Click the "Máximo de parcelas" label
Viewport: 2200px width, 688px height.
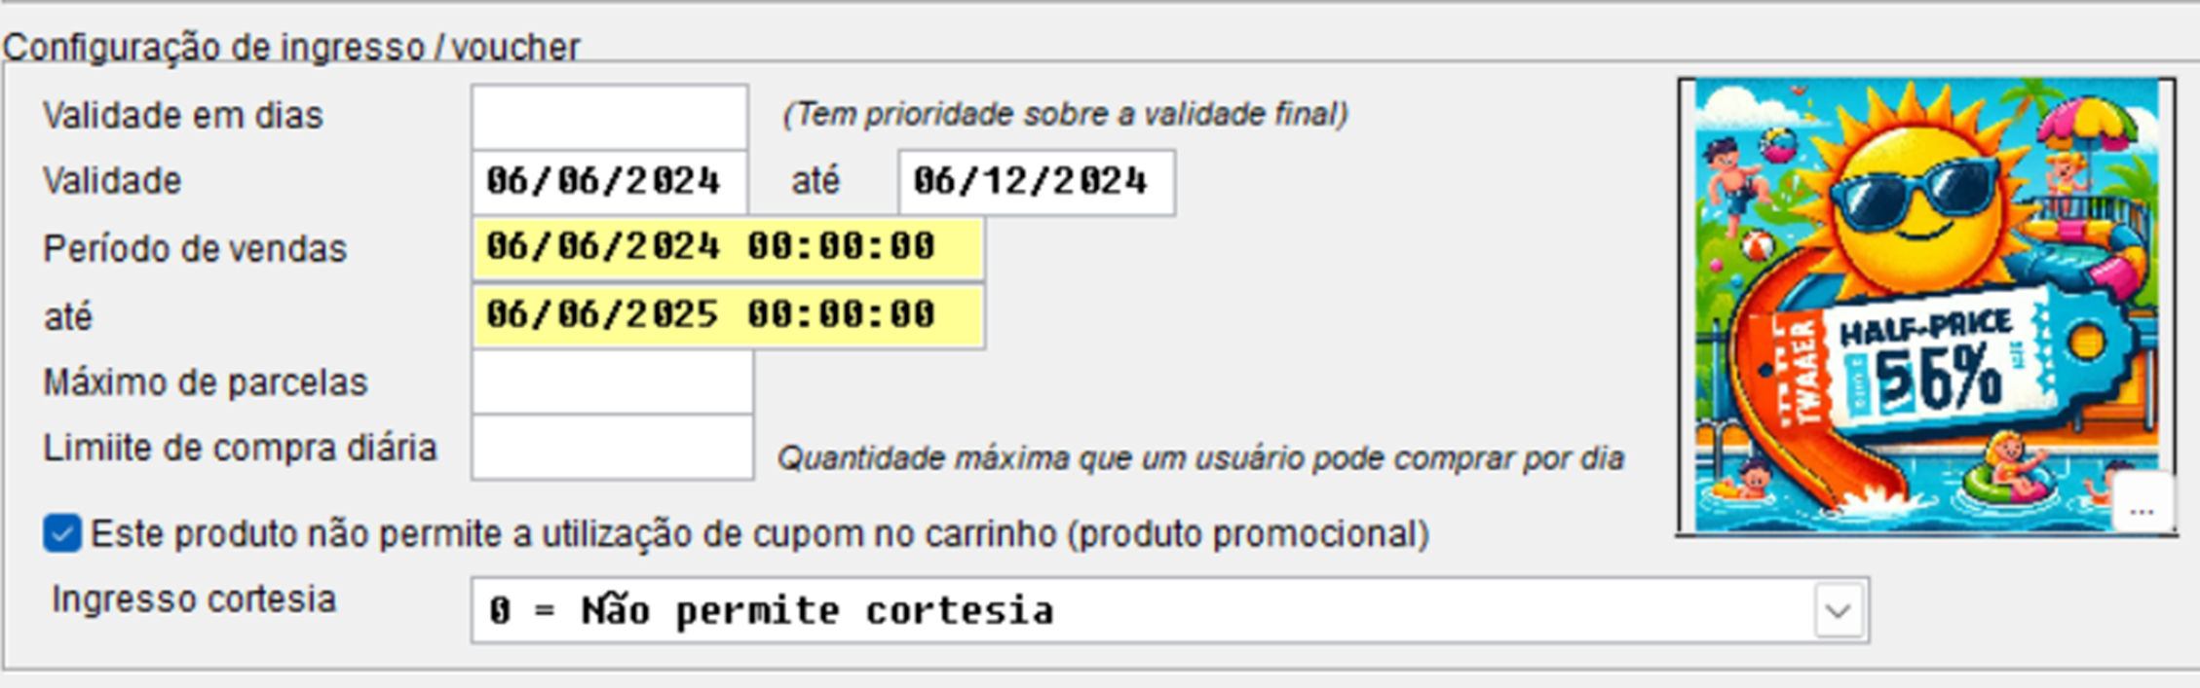205,382
